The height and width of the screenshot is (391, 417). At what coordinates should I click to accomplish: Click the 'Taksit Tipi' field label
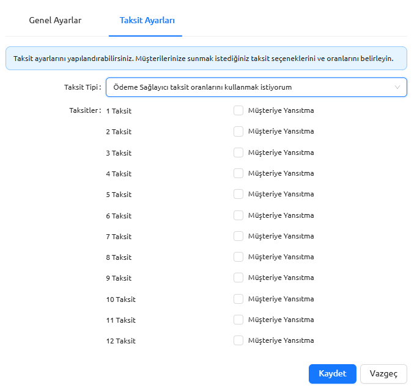tap(83, 87)
